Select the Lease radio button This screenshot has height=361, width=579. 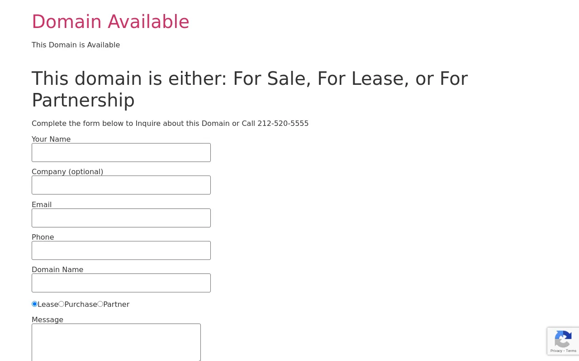click(x=34, y=304)
